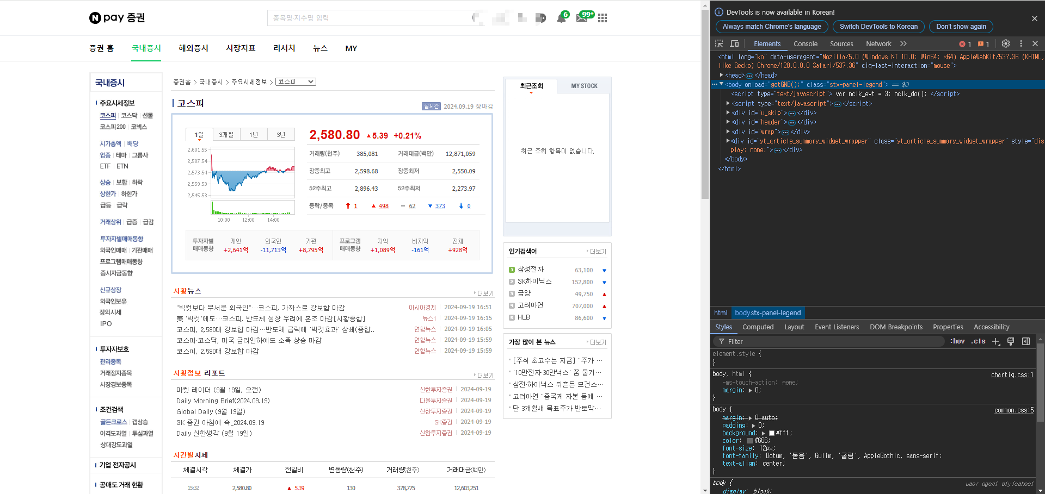Select the DevTools element inspector icon
Screen dimensions: 1045x494
coord(719,43)
